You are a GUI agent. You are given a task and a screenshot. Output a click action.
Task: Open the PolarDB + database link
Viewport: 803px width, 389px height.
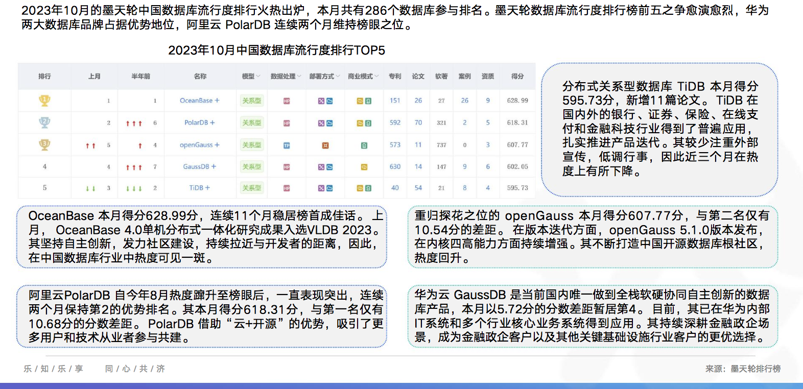point(200,123)
